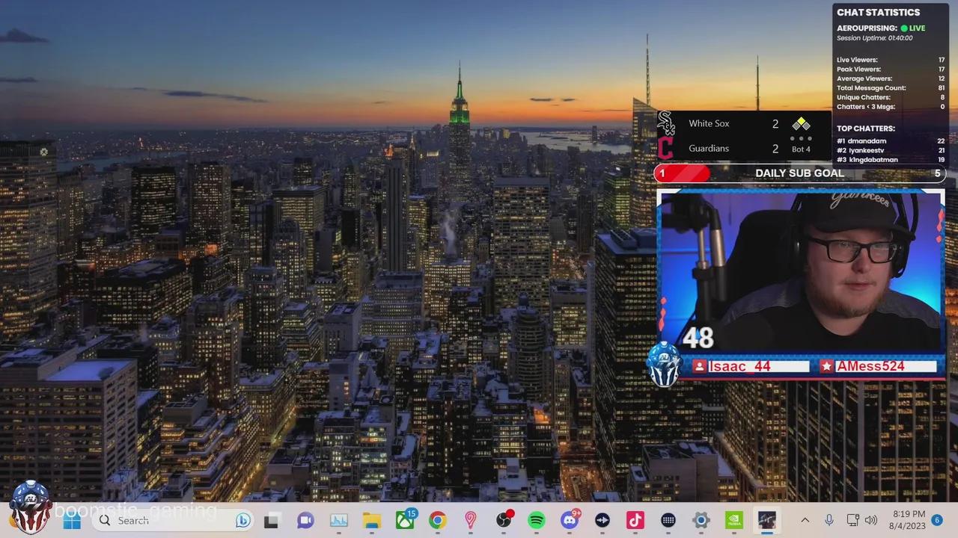Switch to OBS Studio in the taskbar
The width and height of the screenshot is (958, 538).
(x=504, y=520)
